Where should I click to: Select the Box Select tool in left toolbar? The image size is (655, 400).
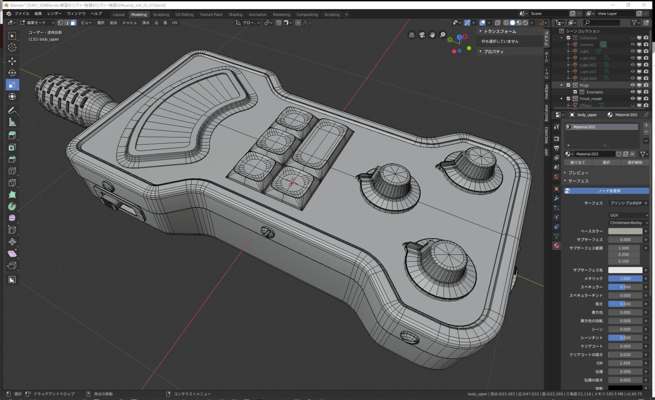pyautogui.click(x=12, y=36)
